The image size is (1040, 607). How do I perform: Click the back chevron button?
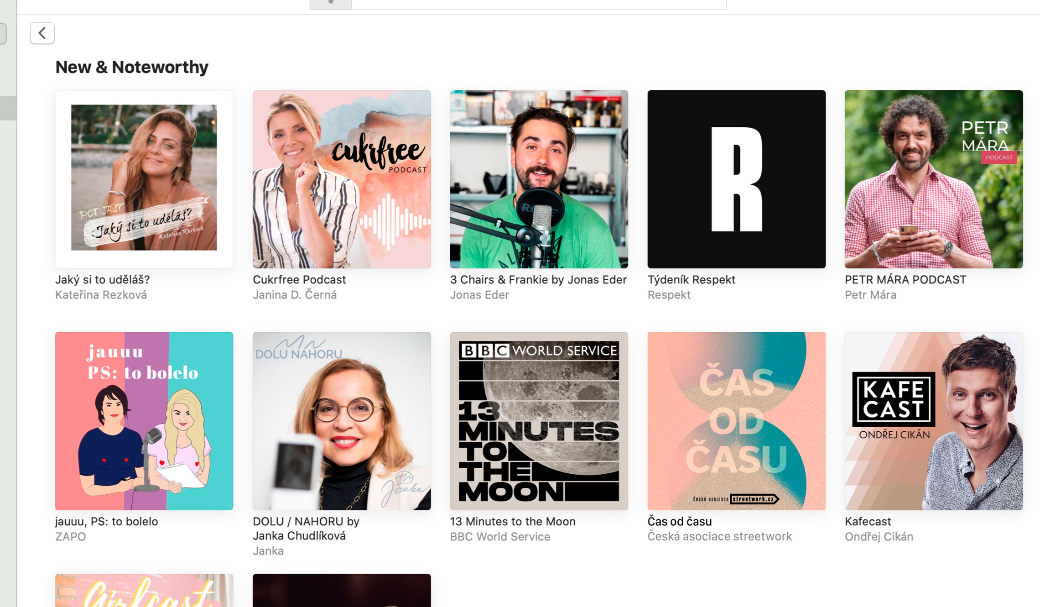42,33
